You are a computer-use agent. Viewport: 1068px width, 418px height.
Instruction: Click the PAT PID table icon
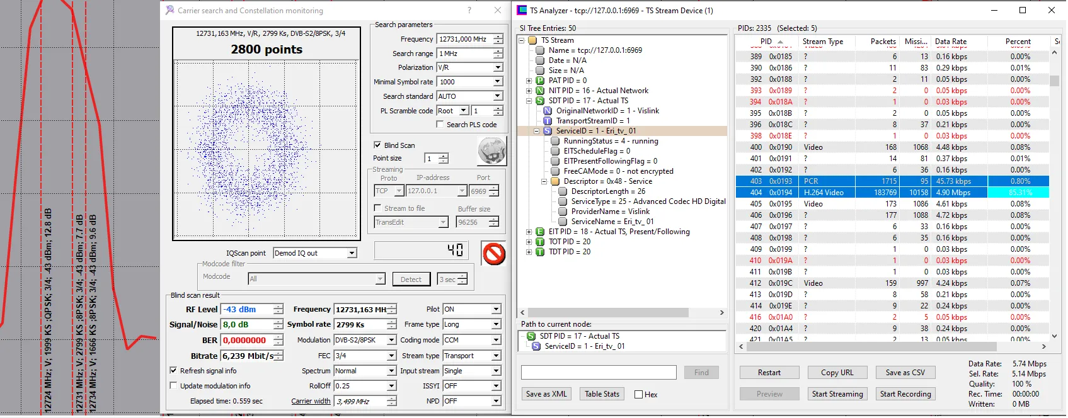[x=540, y=81]
